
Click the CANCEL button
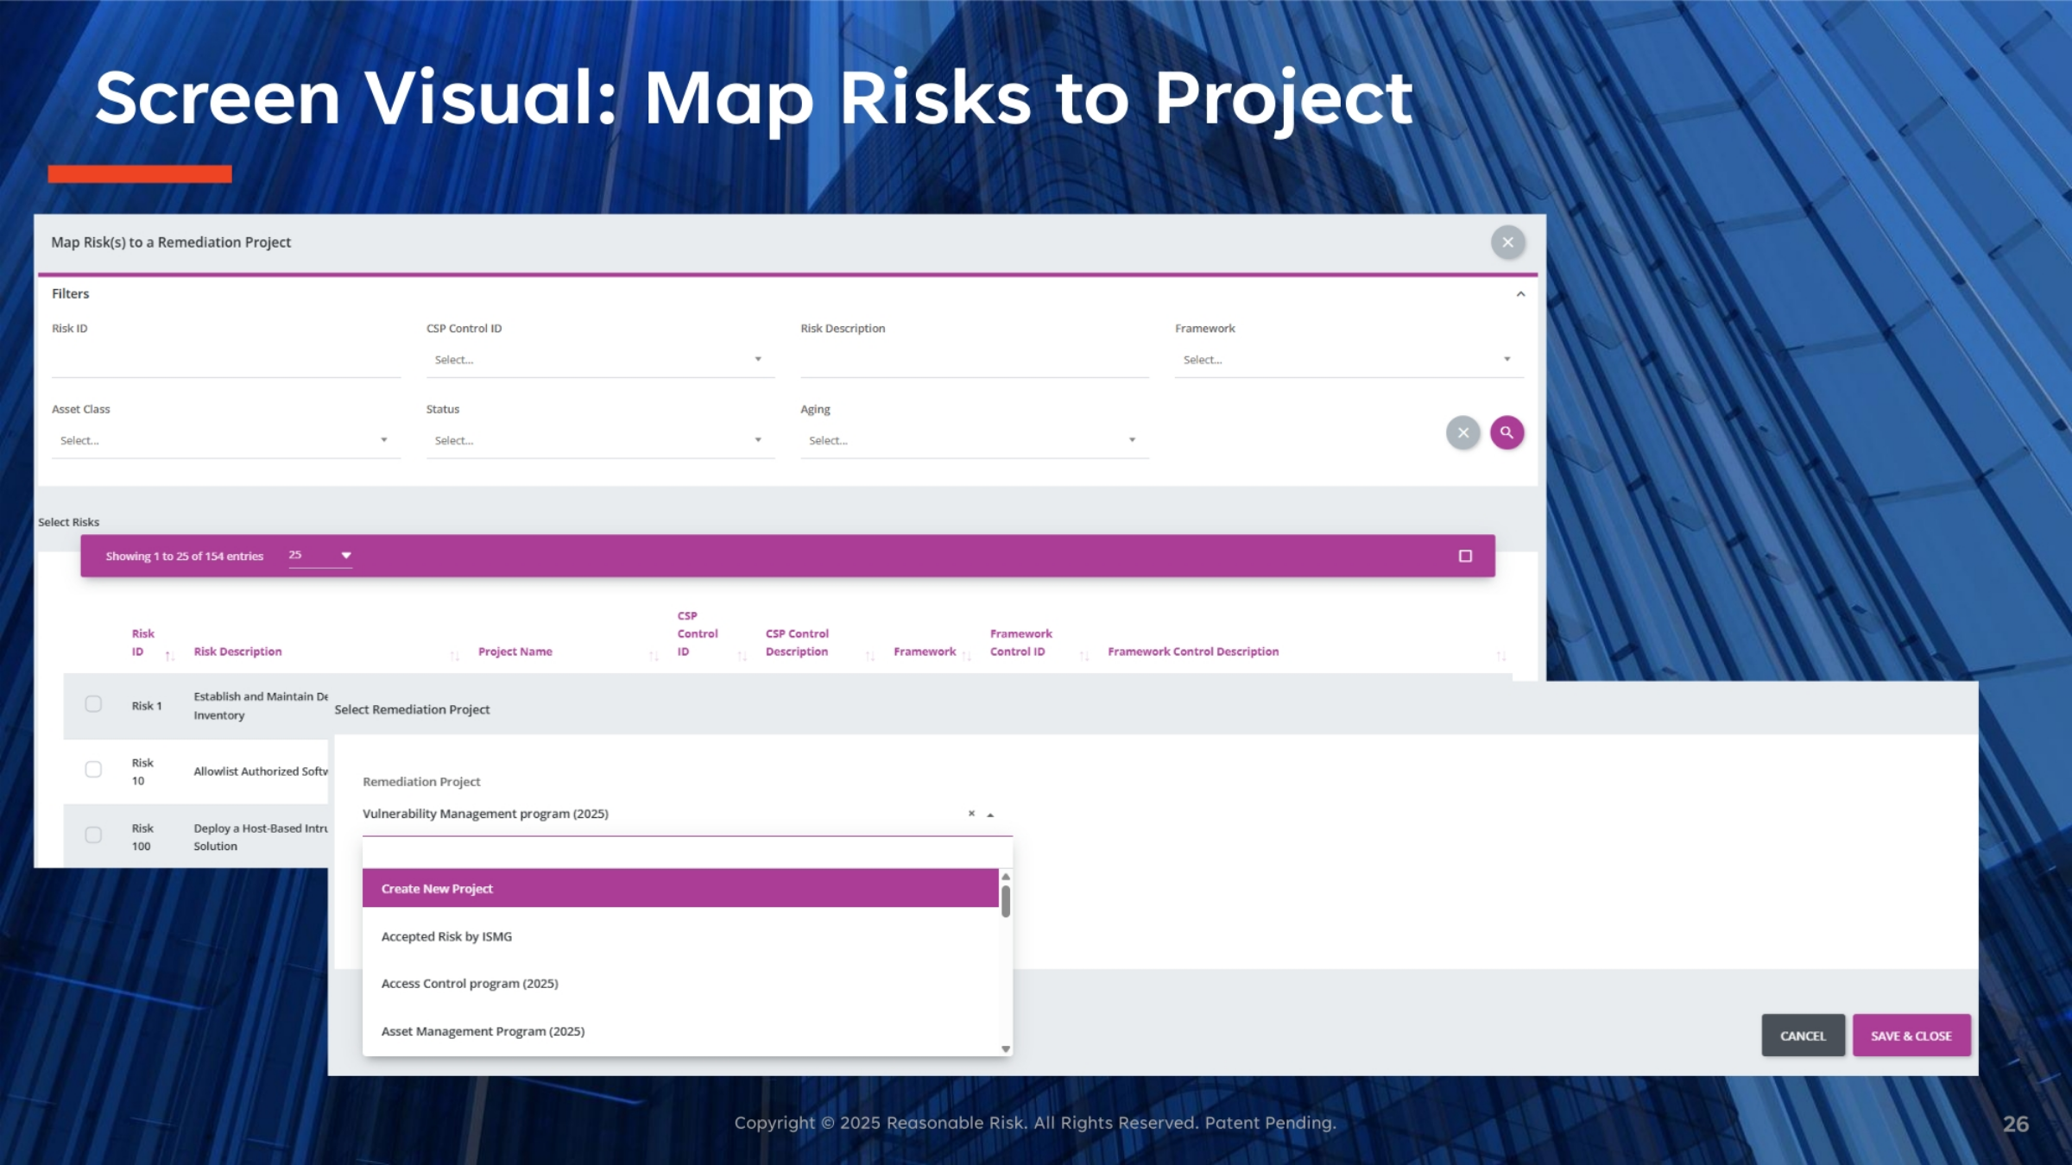(x=1803, y=1036)
